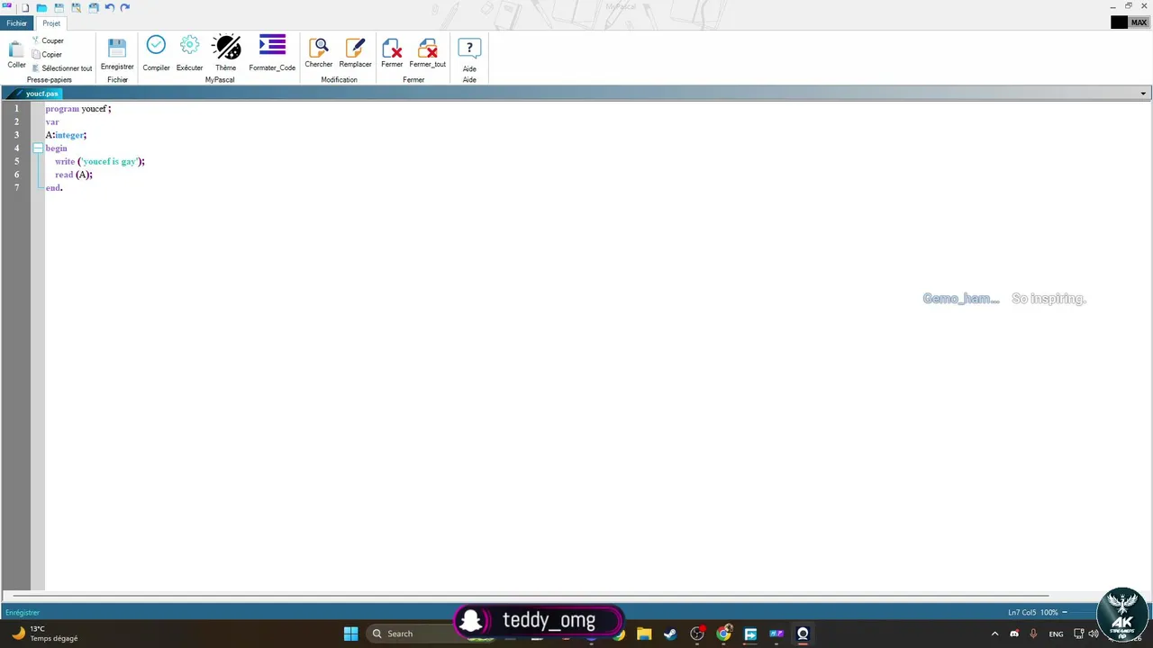Click line number 1 in the gutter
This screenshot has width=1153, height=648.
pyautogui.click(x=16, y=108)
